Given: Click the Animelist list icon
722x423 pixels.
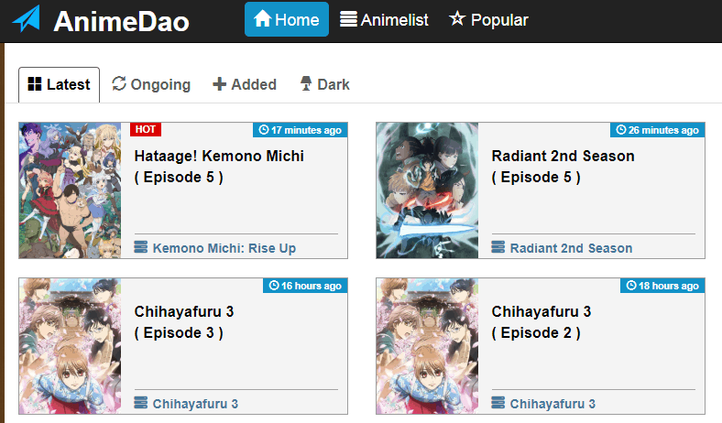Looking at the screenshot, I should [x=348, y=19].
